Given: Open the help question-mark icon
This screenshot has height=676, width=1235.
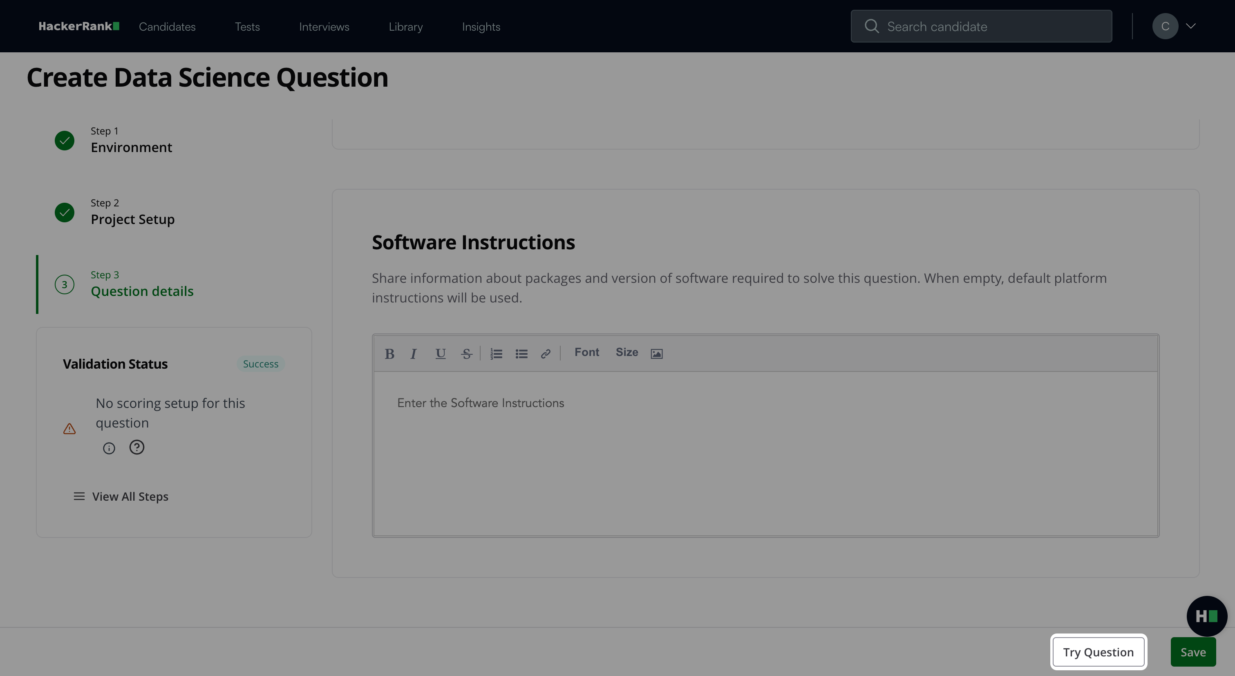Looking at the screenshot, I should (x=136, y=447).
